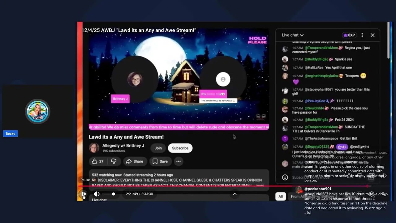Click the thumbs down dislike icon

pos(114,161)
